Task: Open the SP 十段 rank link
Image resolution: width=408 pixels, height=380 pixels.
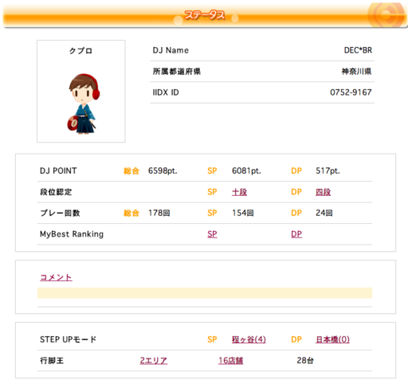Action: click(239, 192)
